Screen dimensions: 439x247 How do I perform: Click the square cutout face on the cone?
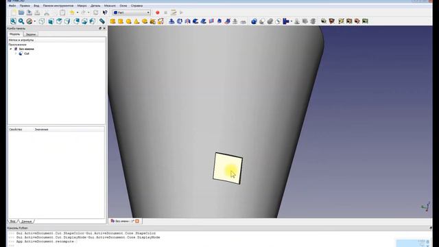(x=228, y=168)
